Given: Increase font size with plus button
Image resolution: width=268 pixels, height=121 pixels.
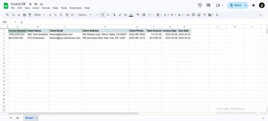Looking at the screenshot, I should coord(108,15).
